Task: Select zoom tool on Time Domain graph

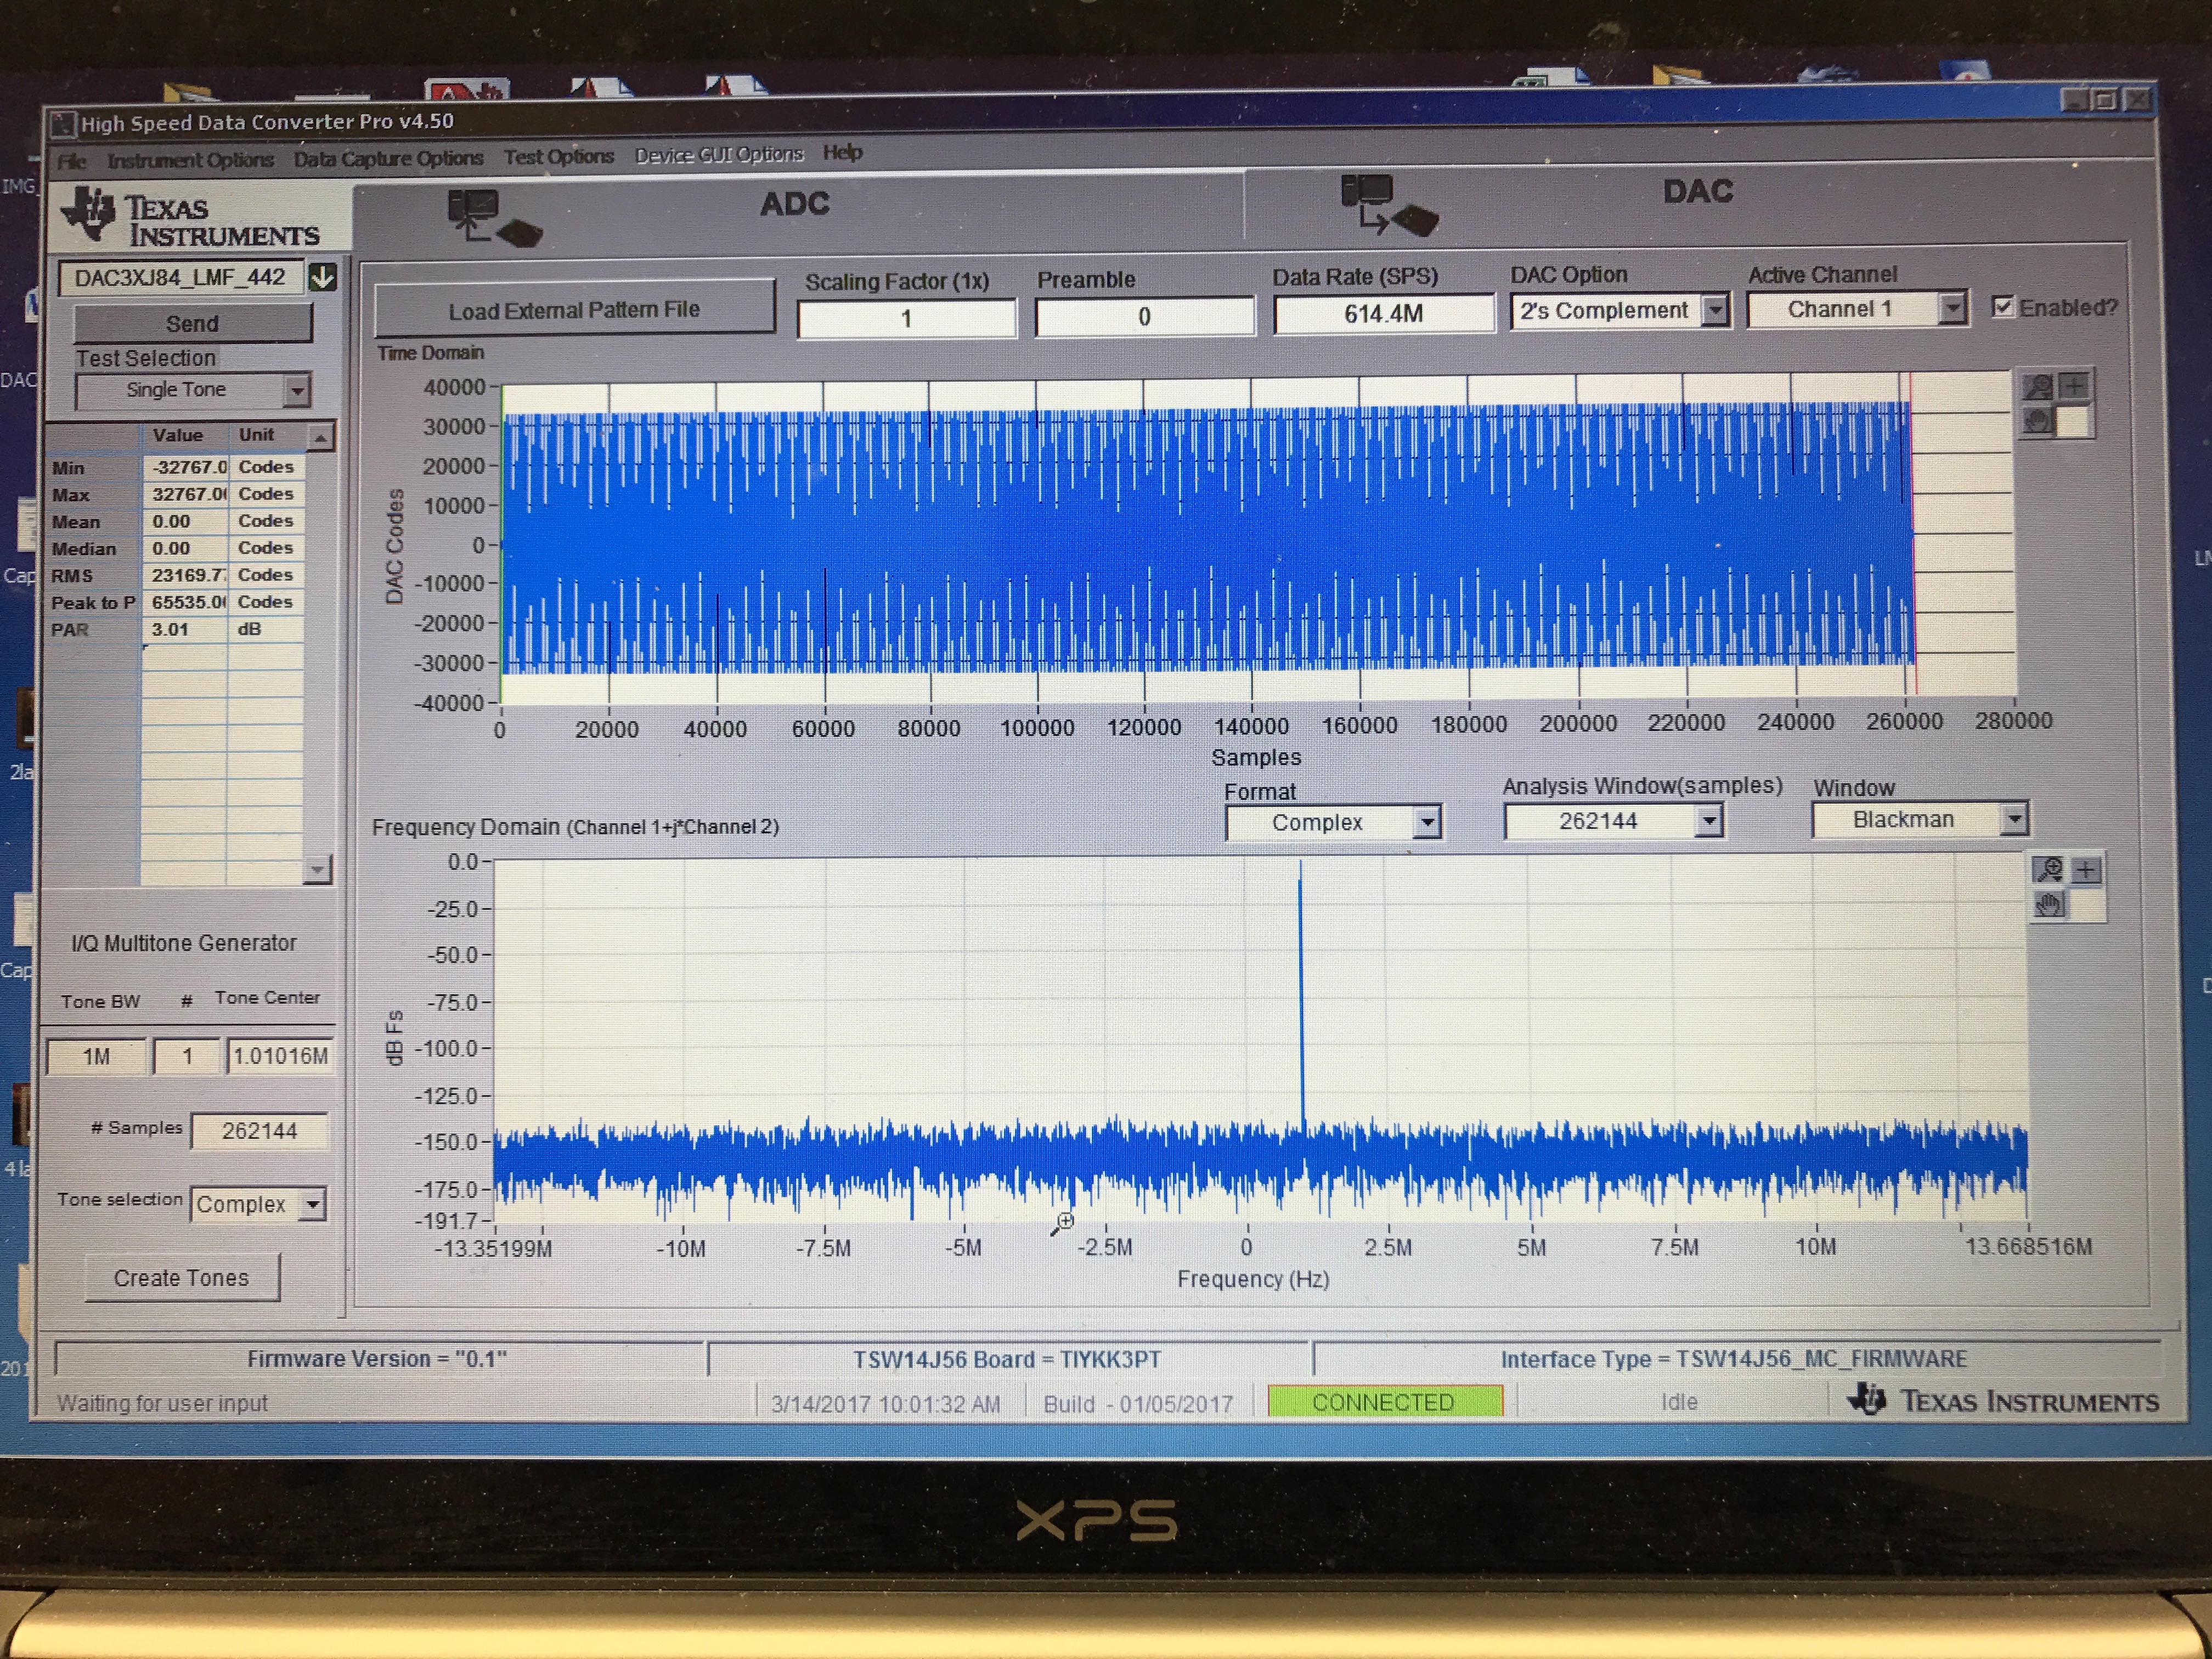Action: 2037,386
